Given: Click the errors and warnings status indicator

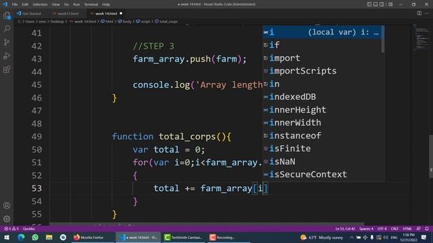Looking at the screenshot, I should coord(12,229).
